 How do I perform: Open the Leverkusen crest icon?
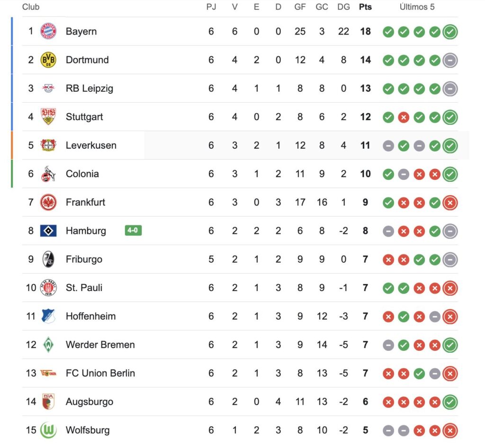point(48,145)
